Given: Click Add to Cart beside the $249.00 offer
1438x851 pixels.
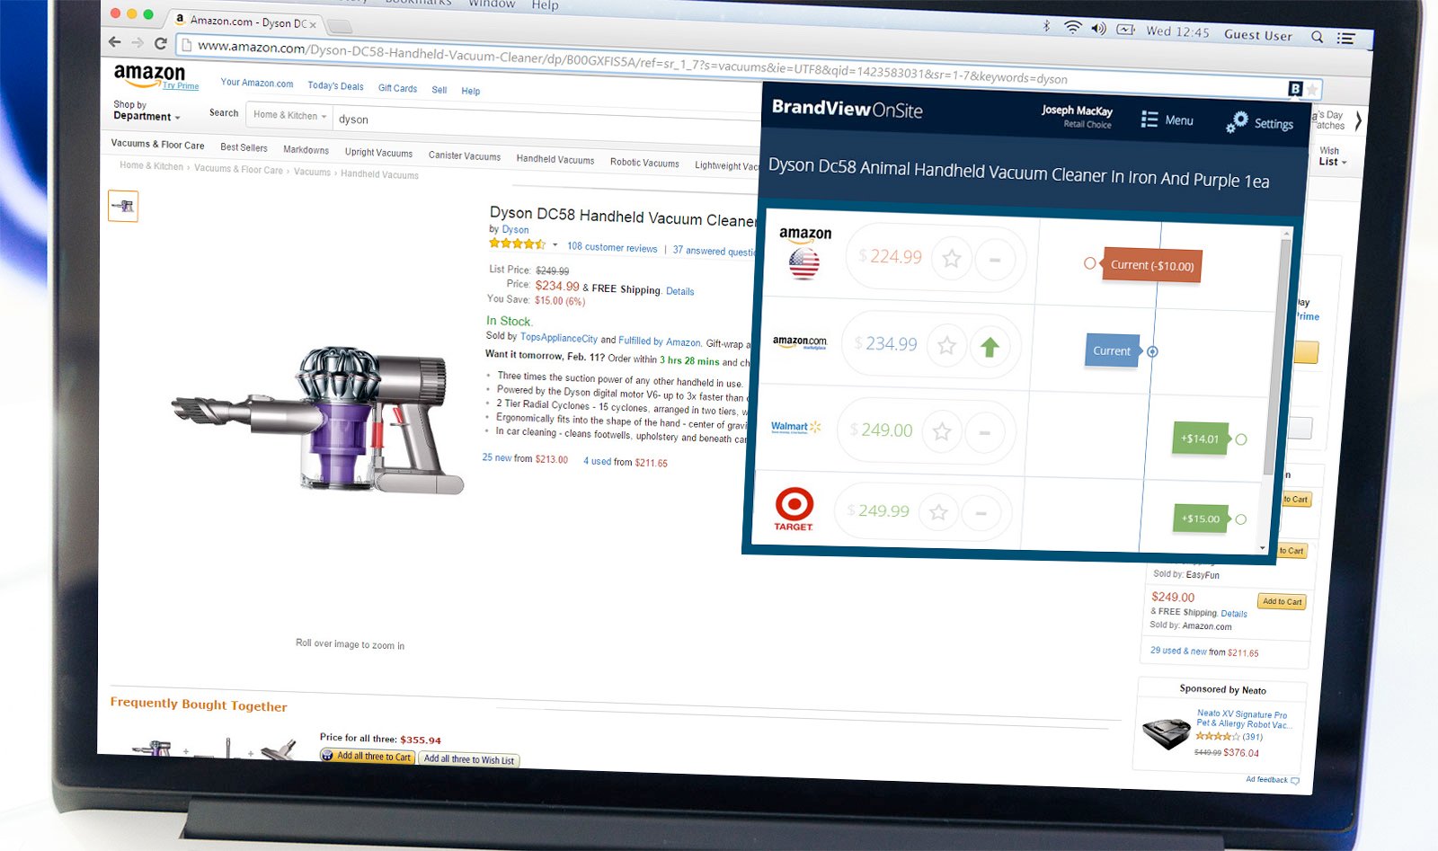Looking at the screenshot, I should tap(1282, 601).
